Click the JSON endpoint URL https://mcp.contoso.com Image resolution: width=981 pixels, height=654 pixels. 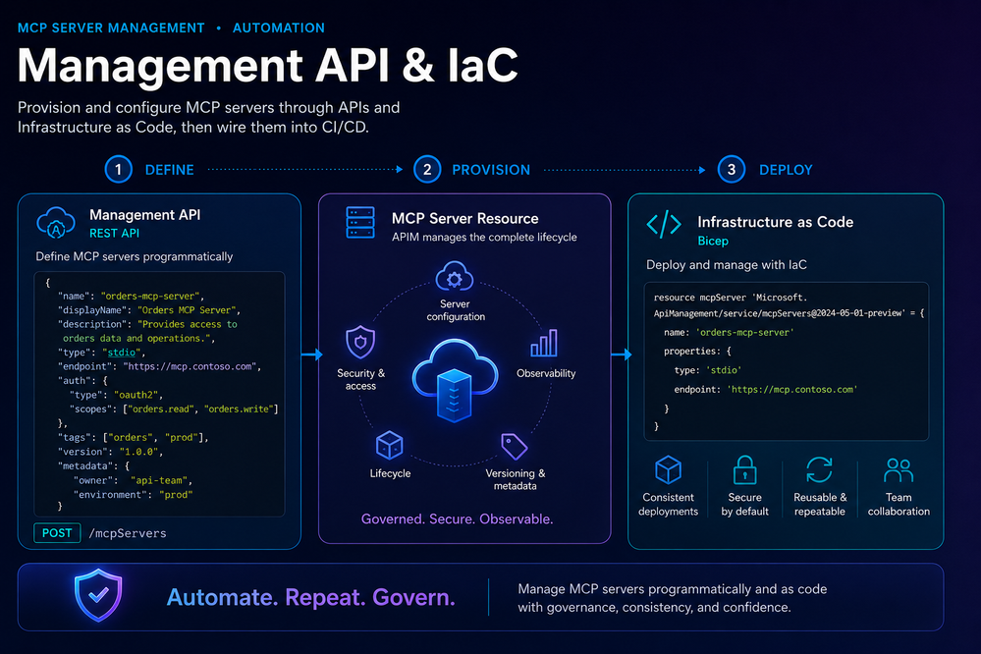[190, 366]
